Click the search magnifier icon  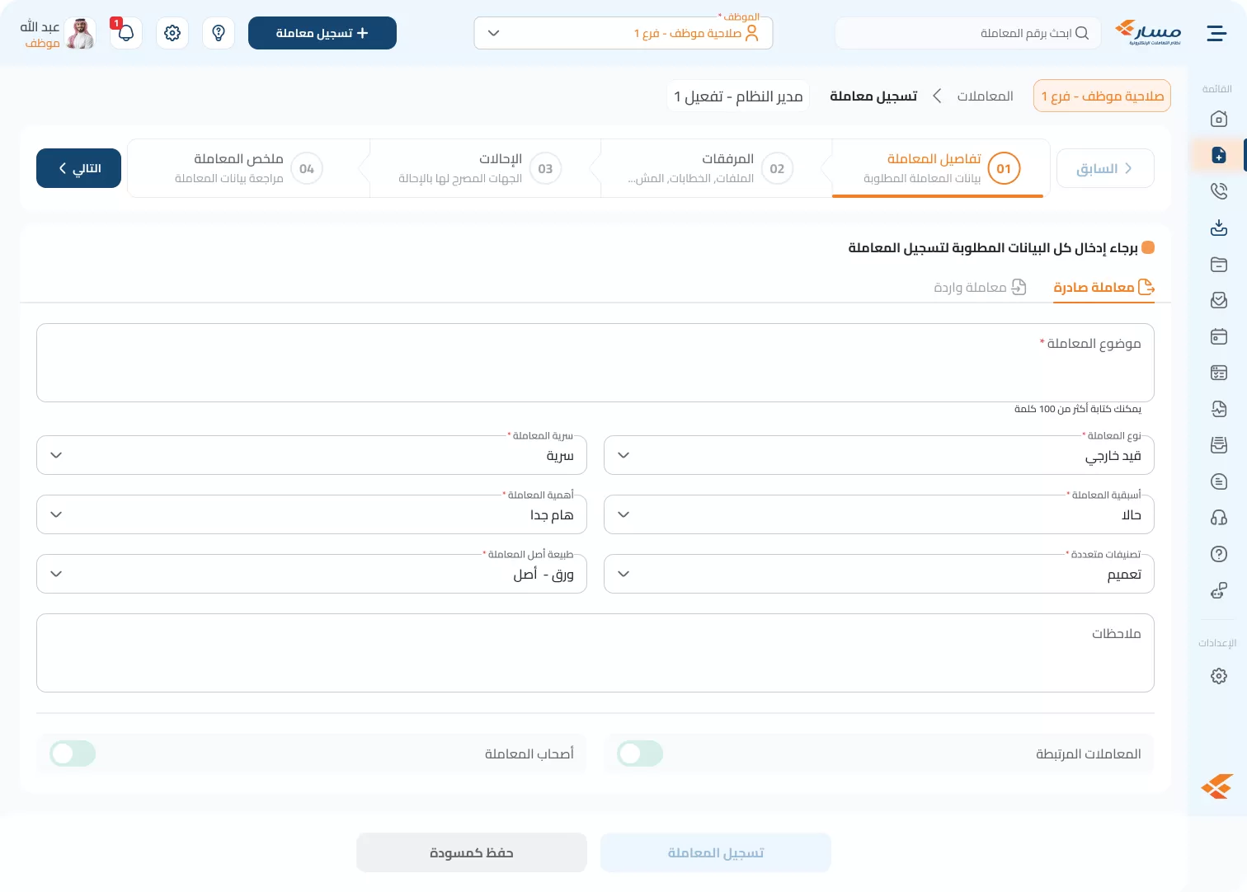(1082, 33)
